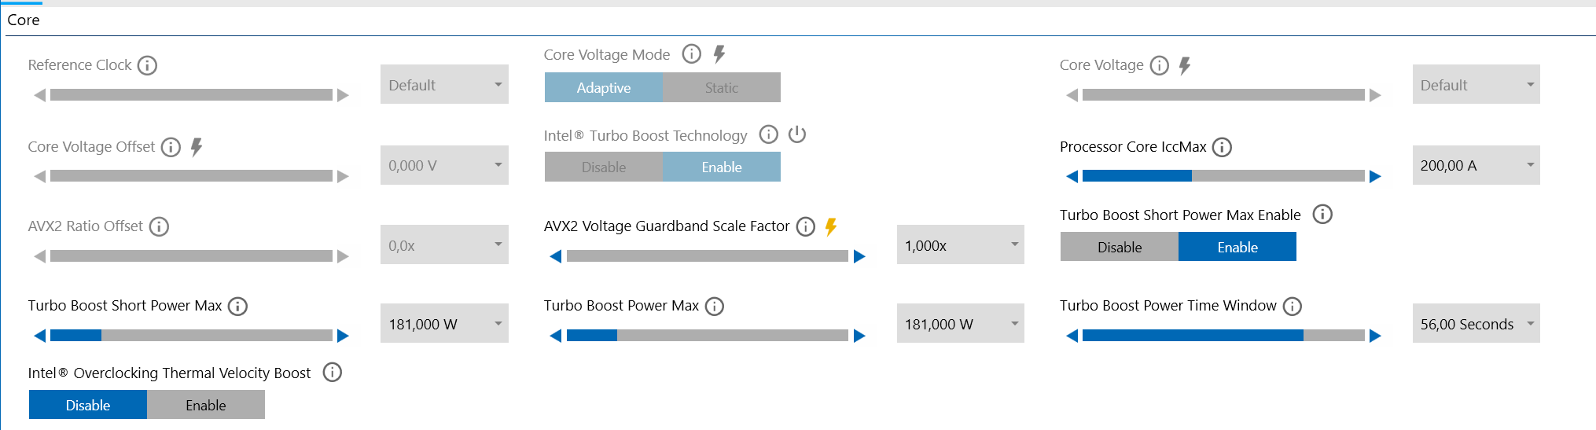Increase Processor Core IccMax with right arrow
1596x430 pixels.
pos(1375,176)
